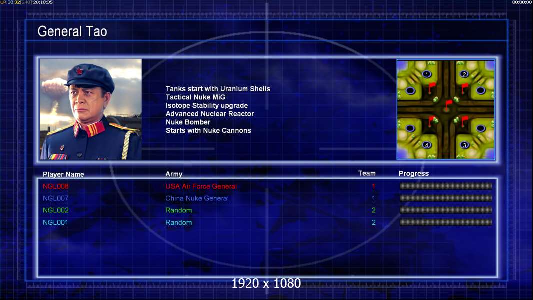The height and width of the screenshot is (300, 533).
Task: Click the blue oval marker below start position 1
Action: 410,90
